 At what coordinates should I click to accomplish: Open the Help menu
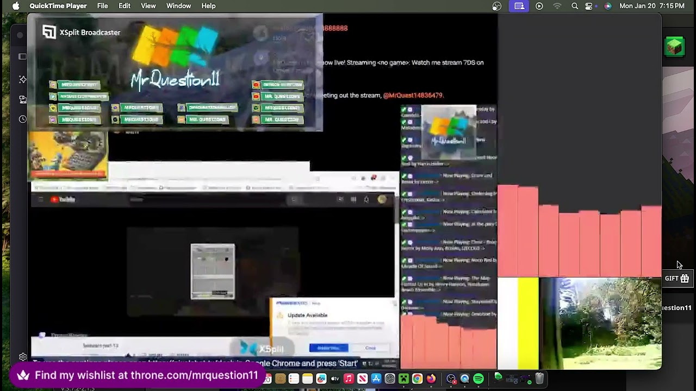[x=208, y=6]
